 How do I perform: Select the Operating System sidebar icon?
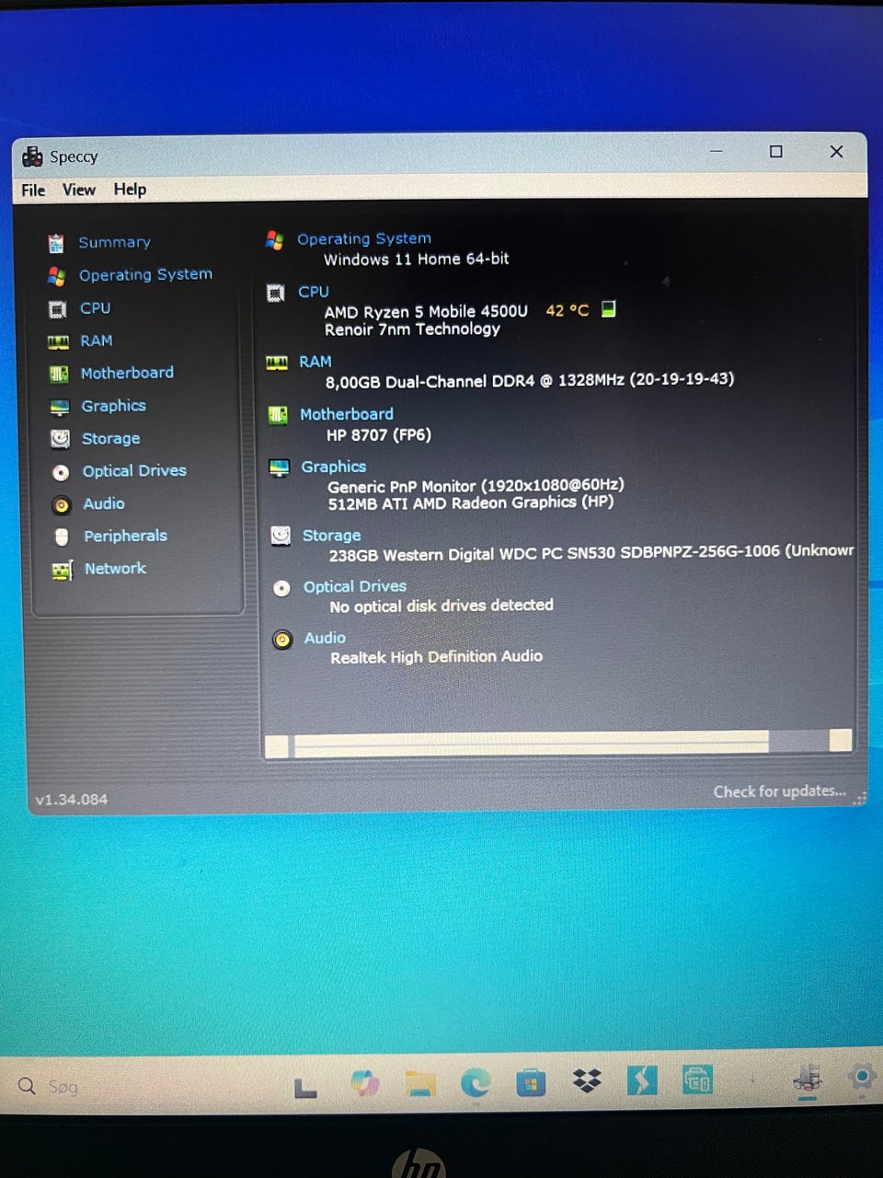pyautogui.click(x=56, y=275)
